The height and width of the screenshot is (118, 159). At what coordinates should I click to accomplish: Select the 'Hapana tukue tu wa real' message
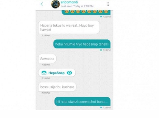pos(69,27)
